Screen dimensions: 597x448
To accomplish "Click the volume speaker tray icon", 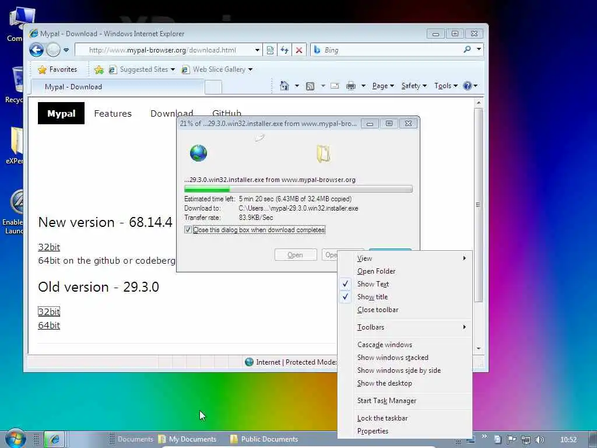I will (x=540, y=440).
